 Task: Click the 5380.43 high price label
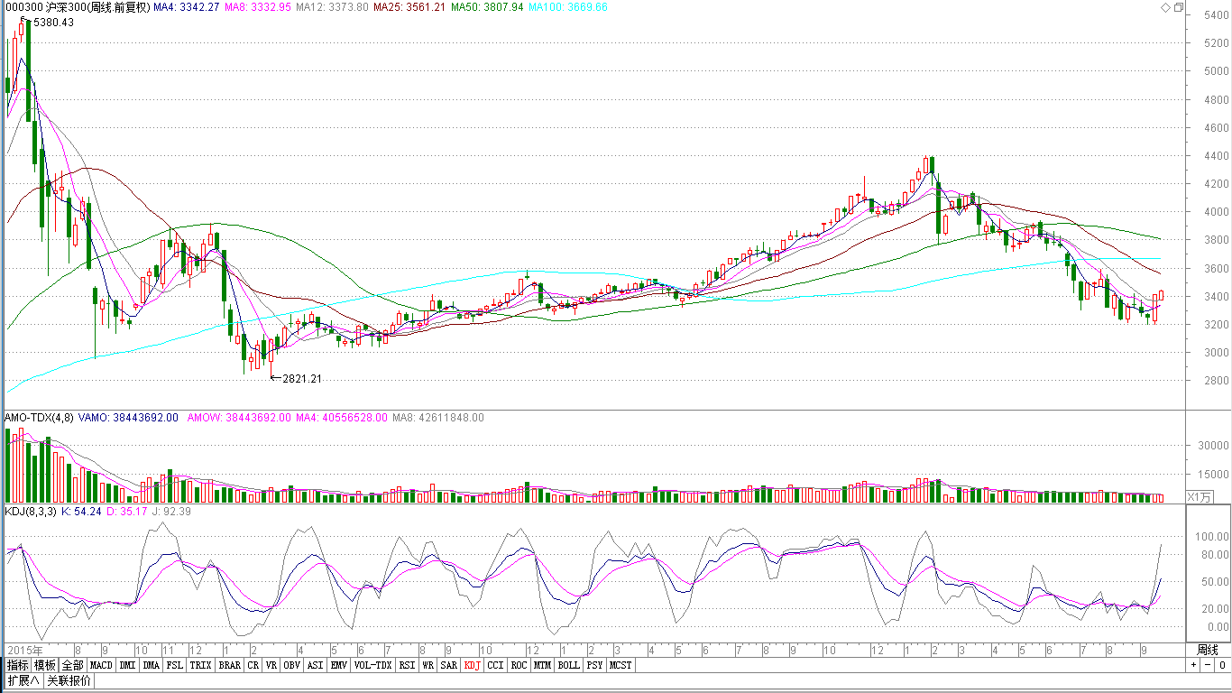point(53,23)
